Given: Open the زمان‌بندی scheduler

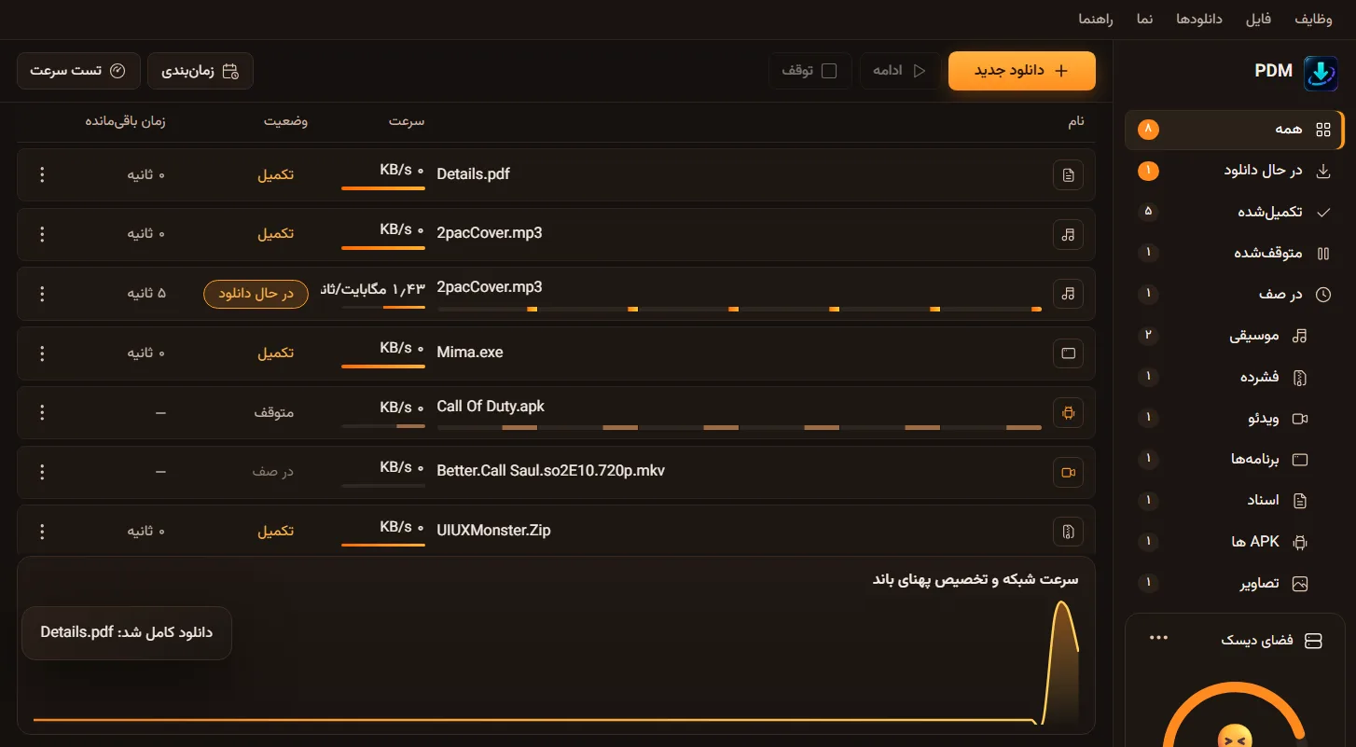Looking at the screenshot, I should (201, 71).
